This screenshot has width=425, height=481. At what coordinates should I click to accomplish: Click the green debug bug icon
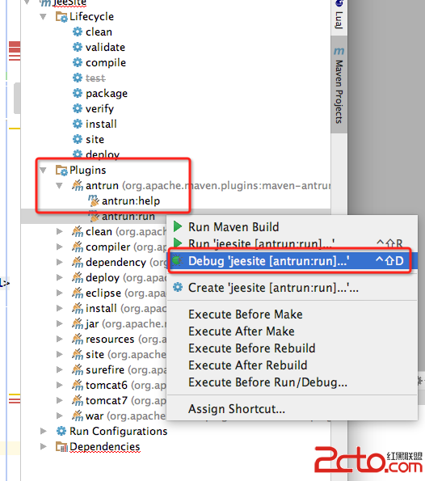pos(177,261)
